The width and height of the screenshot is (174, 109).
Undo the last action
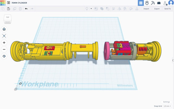pyautogui.click(x=26, y=9)
